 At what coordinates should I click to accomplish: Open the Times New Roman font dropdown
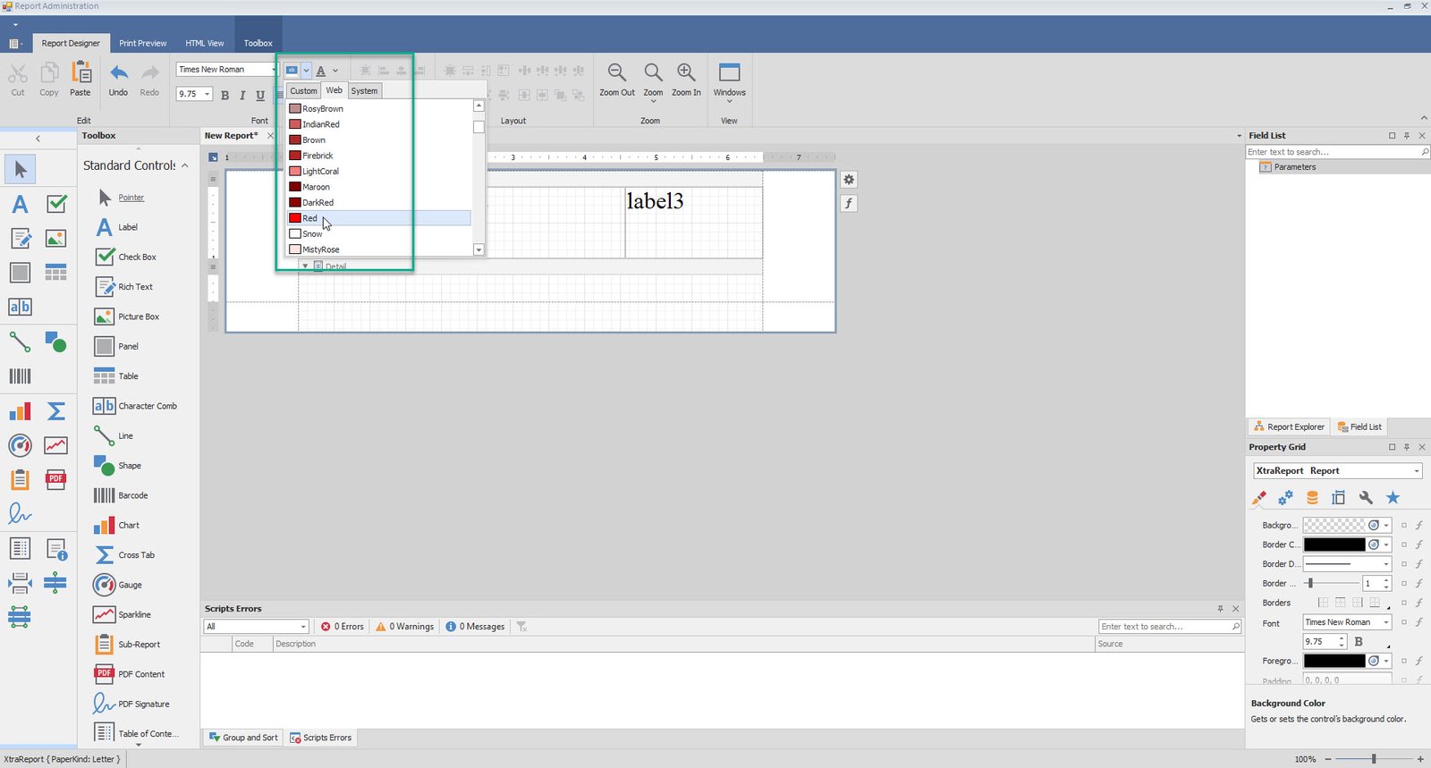pyautogui.click(x=273, y=70)
